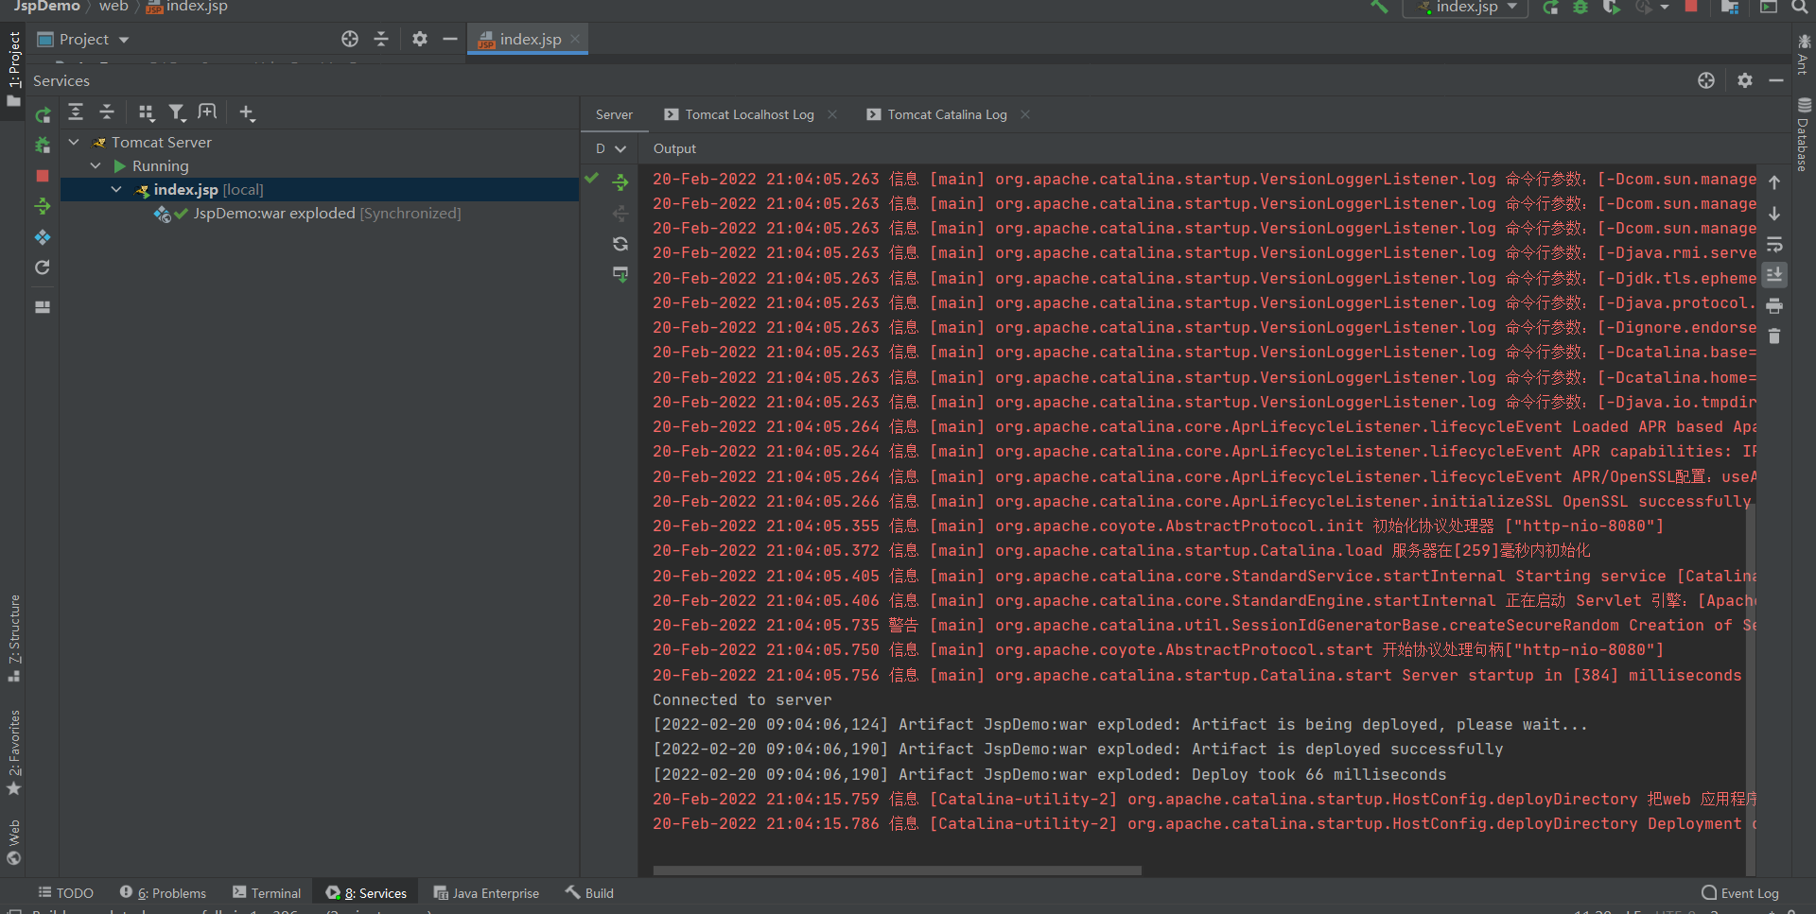Screen dimensions: 1816x914
Task: Stop Tomcat via the Services sidebar red square
Action: [x=43, y=176]
